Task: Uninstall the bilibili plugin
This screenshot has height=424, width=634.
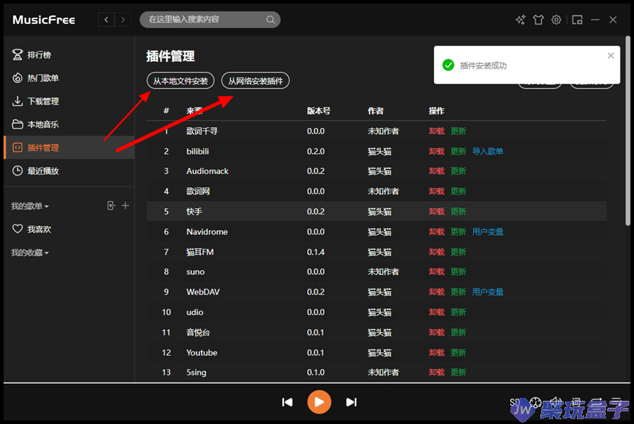Action: [x=437, y=151]
